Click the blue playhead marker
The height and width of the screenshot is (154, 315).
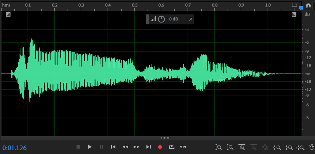point(301,8)
